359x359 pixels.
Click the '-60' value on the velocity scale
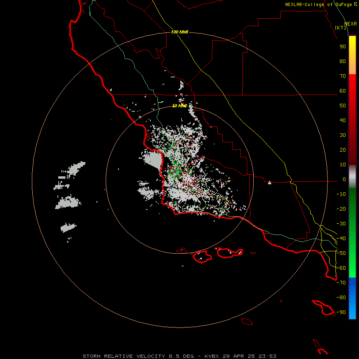[341, 268]
